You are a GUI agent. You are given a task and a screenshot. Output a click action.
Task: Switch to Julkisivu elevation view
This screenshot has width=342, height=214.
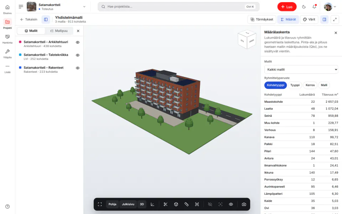coord(128,204)
